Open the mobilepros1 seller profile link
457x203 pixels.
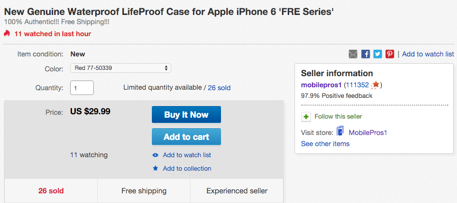click(321, 85)
